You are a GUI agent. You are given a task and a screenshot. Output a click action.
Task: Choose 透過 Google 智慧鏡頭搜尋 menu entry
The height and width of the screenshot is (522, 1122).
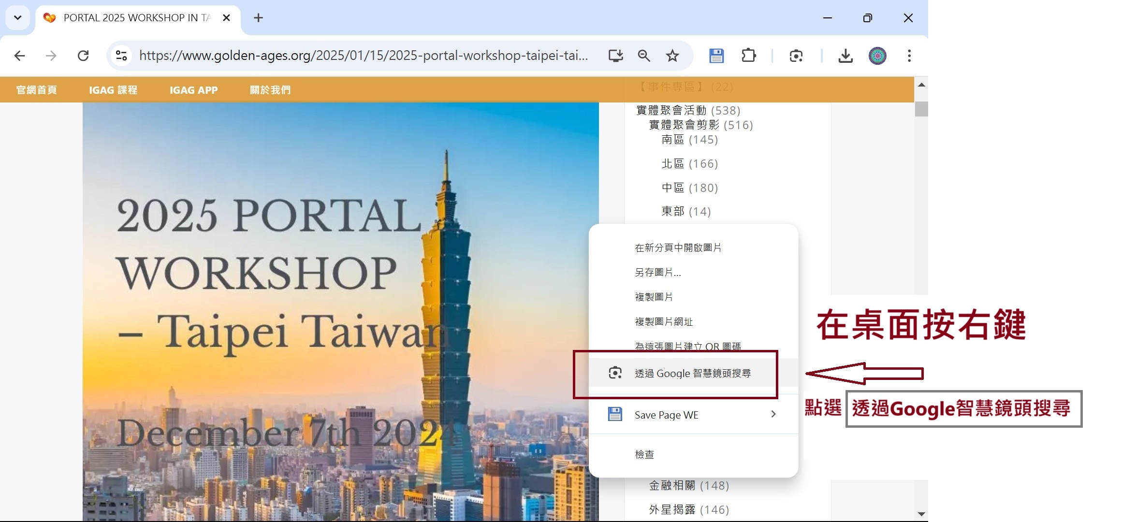click(693, 373)
